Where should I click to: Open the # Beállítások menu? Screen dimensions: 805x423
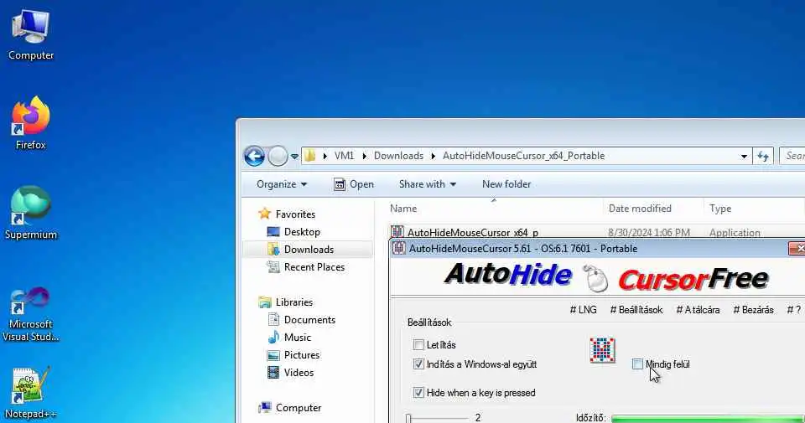[636, 310]
